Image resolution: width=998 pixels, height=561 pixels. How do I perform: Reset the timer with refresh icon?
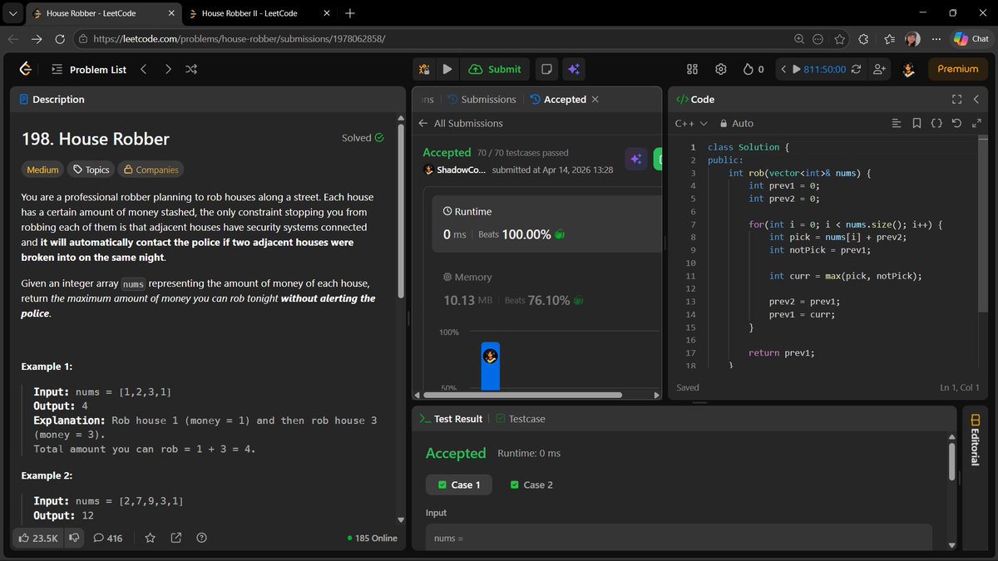856,69
